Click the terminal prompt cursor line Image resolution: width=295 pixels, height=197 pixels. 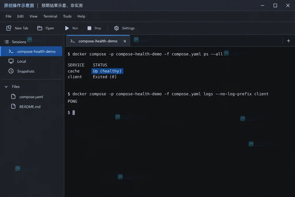[71, 112]
